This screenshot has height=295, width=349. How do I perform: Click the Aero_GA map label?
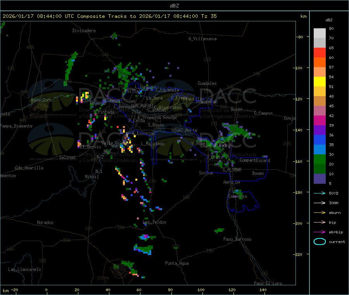pyautogui.click(x=232, y=182)
